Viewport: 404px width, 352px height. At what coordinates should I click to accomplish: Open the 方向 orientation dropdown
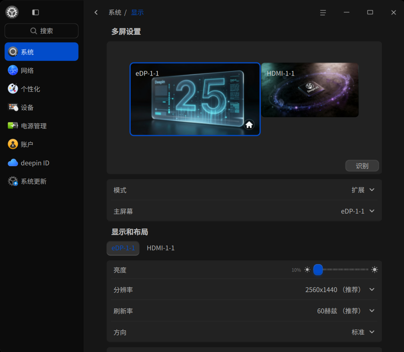point(372,332)
